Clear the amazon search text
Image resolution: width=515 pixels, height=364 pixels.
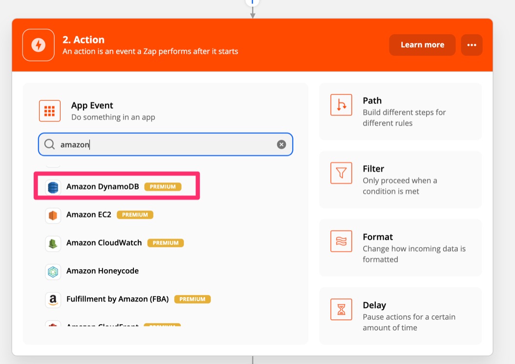click(x=281, y=144)
